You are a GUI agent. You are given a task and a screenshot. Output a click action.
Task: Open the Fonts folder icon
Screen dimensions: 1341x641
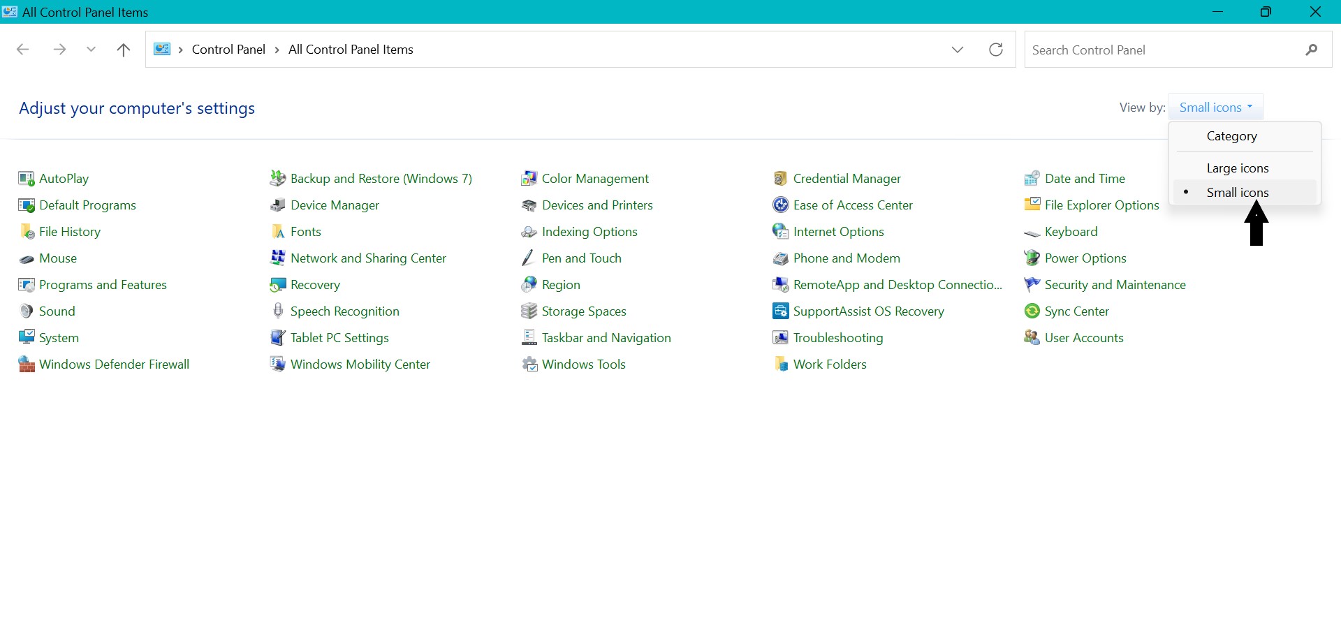click(278, 232)
